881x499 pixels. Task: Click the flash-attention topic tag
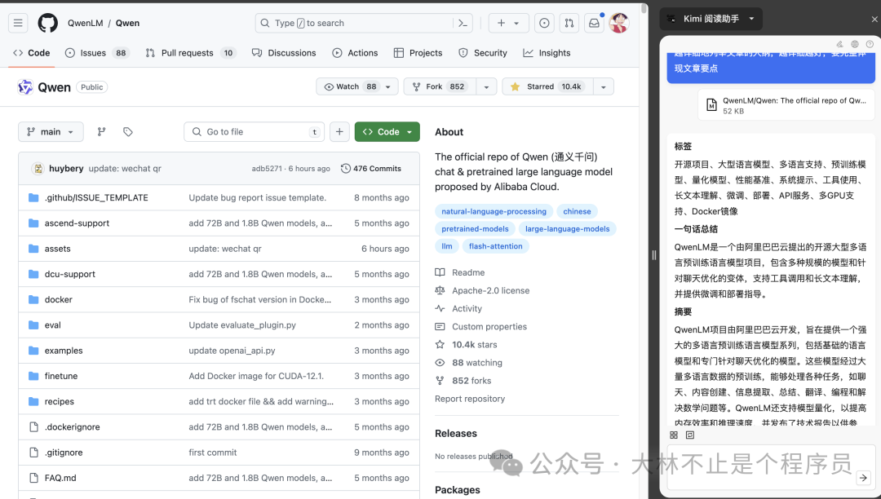496,246
